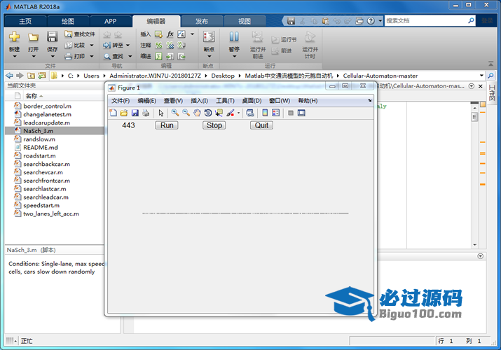Screen dimensions: 501x350
Task: Select the edit plot arrow tool
Action: (161, 113)
